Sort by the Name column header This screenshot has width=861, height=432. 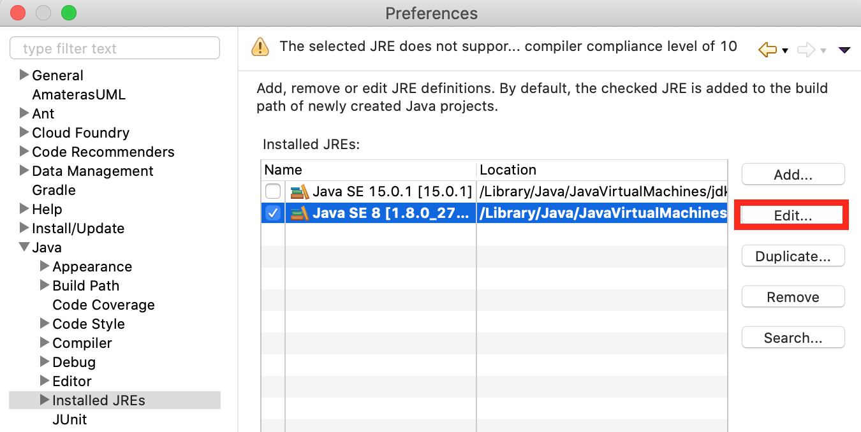click(369, 170)
